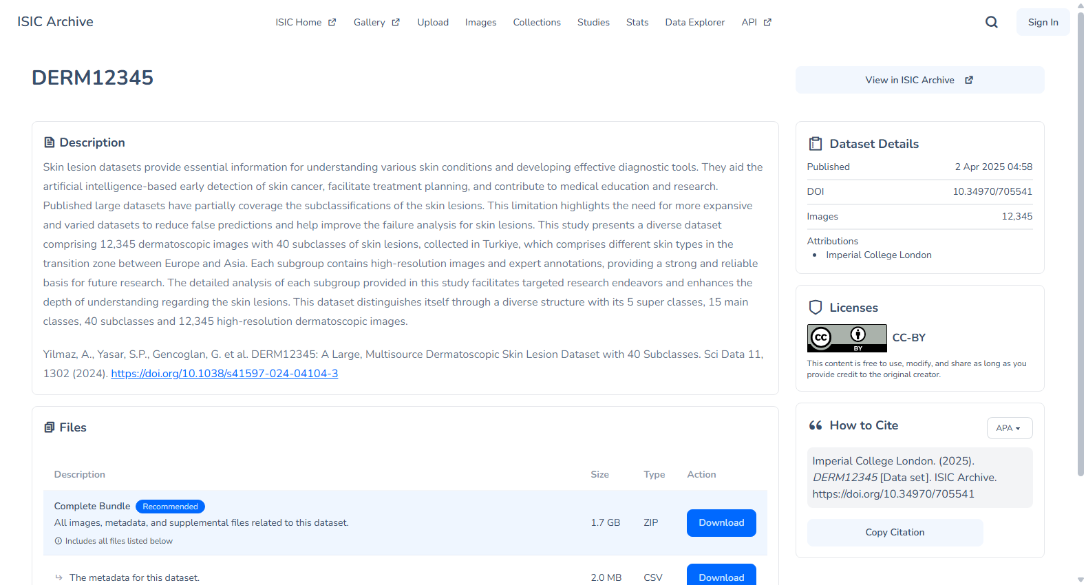Click the ISIC Home external link icon
The width and height of the screenshot is (1086, 585).
click(332, 22)
